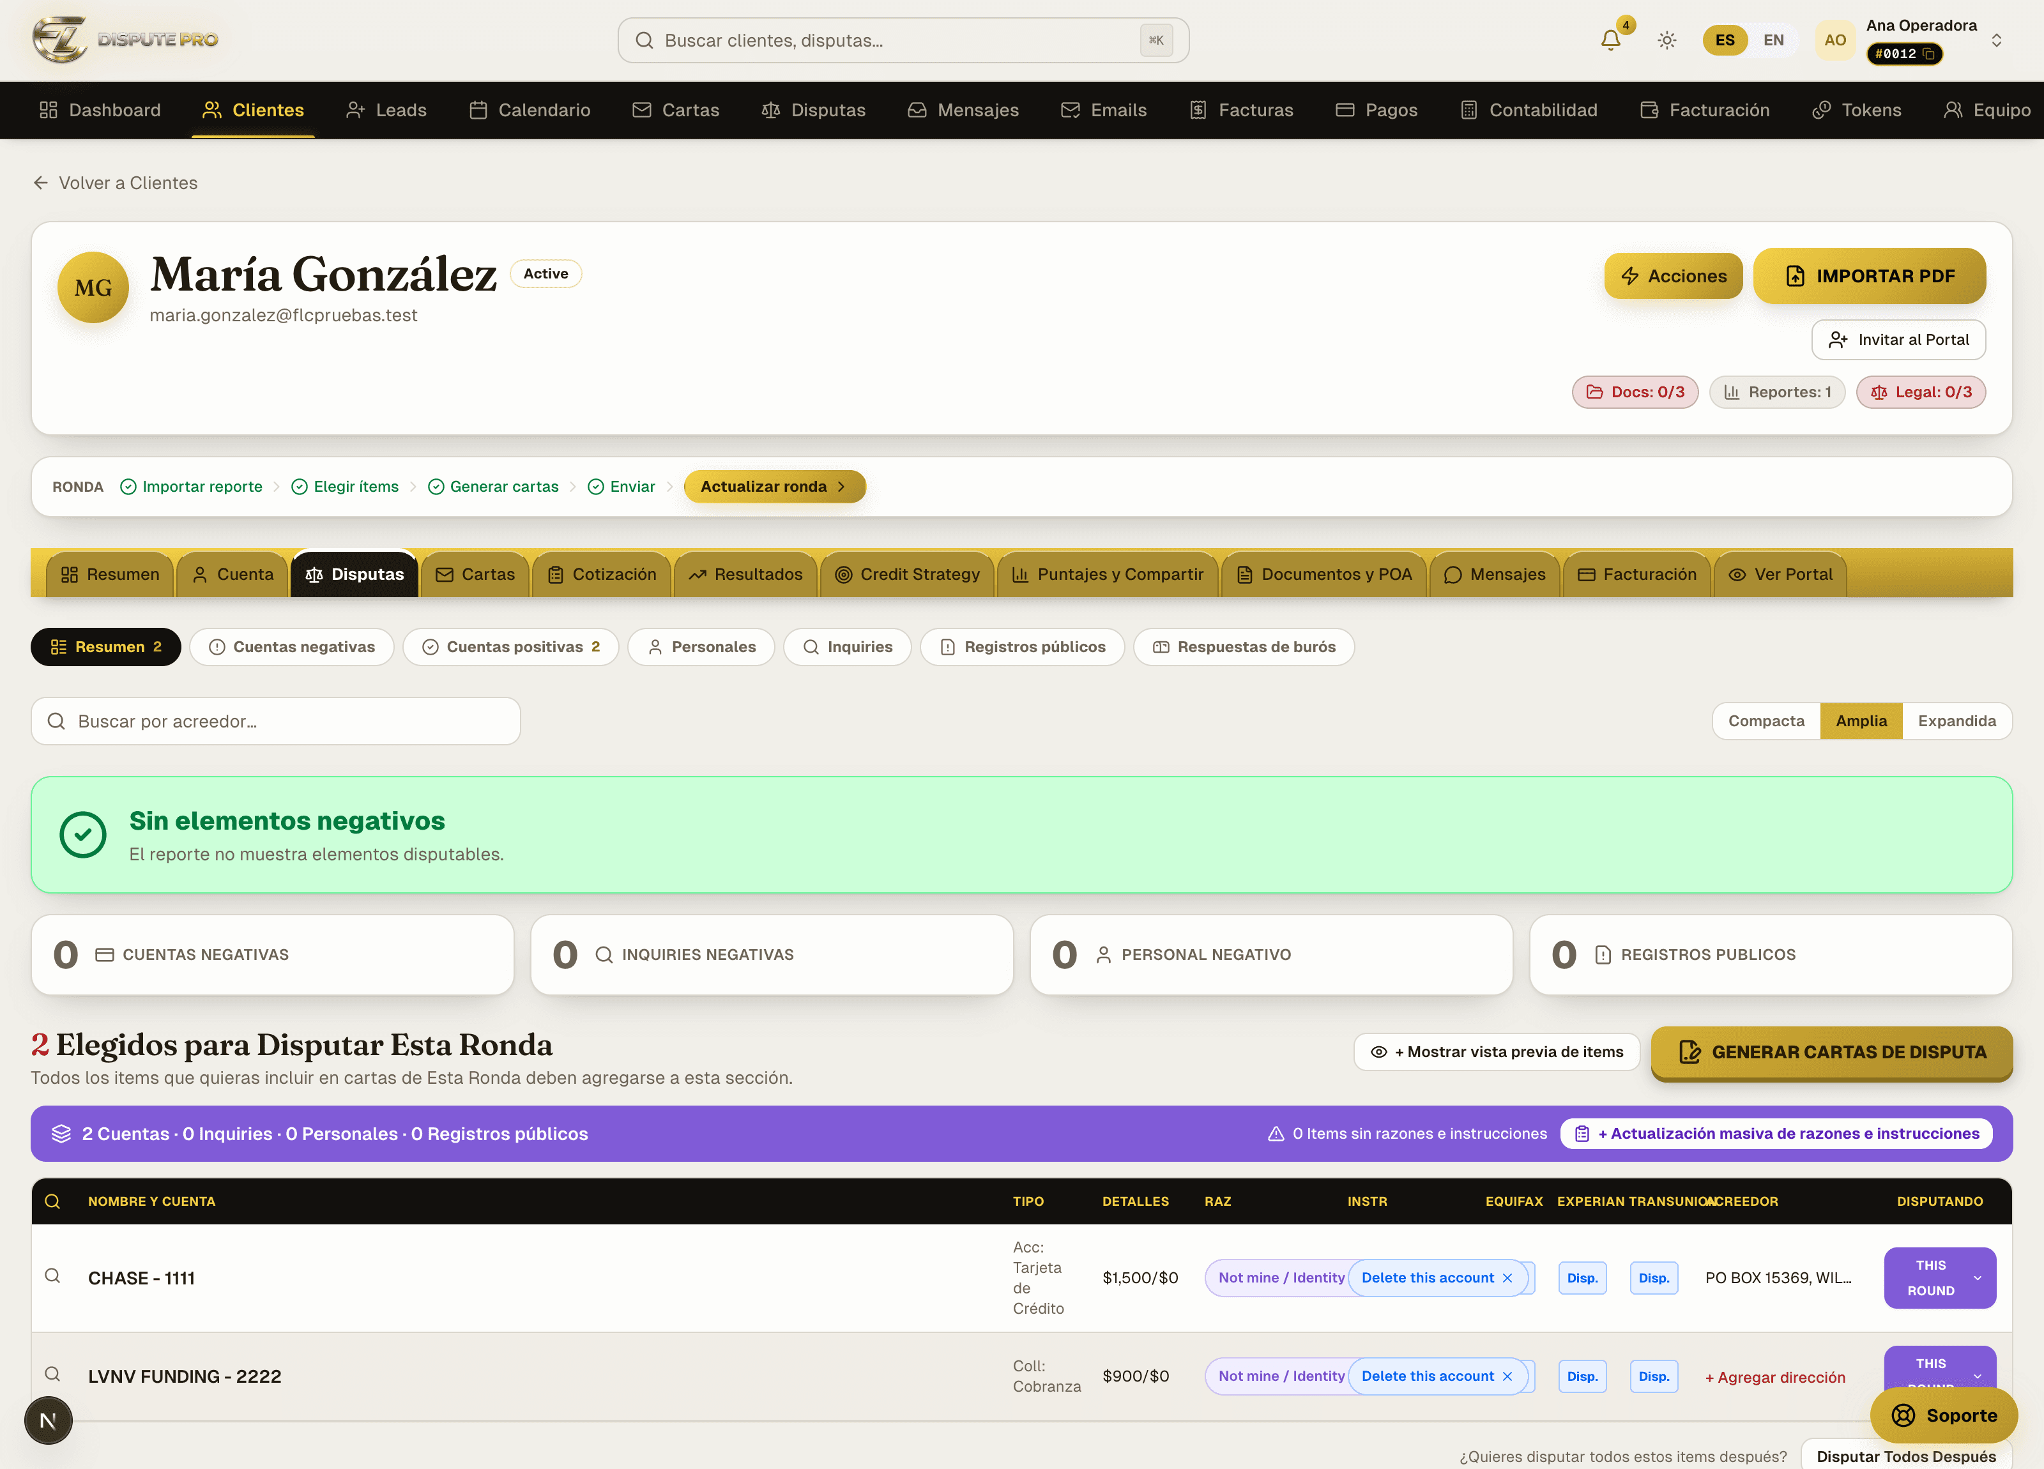Click the IMPORTAR PDF button
Viewport: 2044px width, 1469px height.
click(x=1870, y=276)
